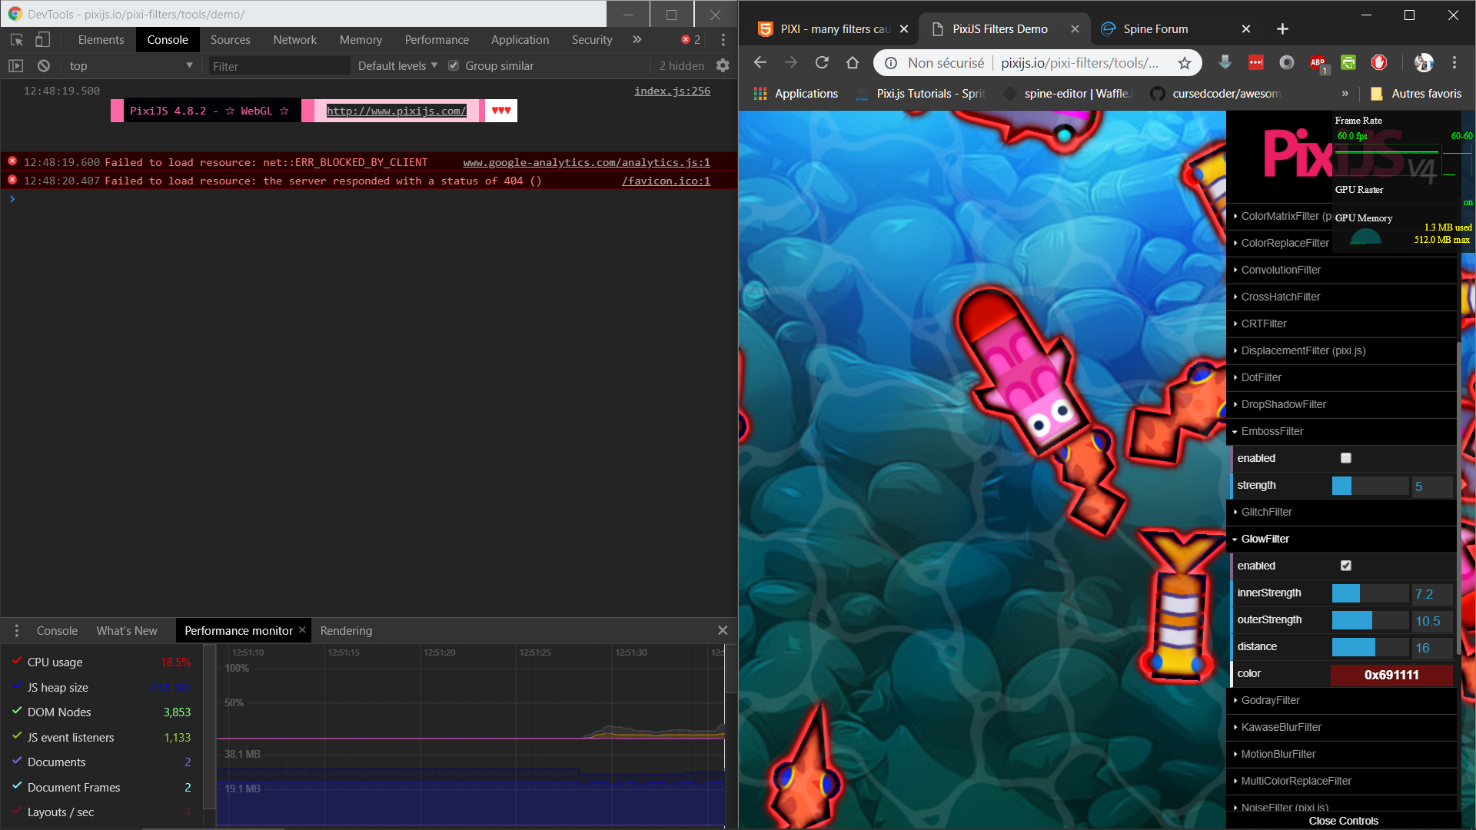
Task: Open the index.js:256 source link
Action: click(x=672, y=91)
